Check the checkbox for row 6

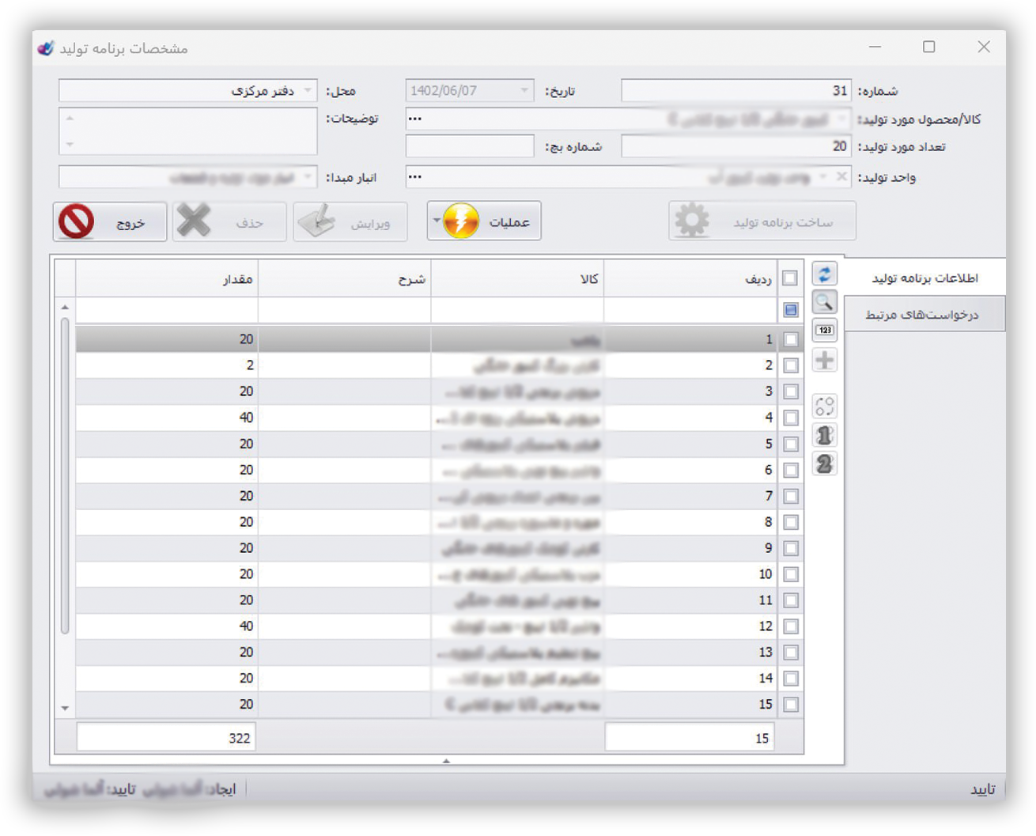tap(790, 470)
